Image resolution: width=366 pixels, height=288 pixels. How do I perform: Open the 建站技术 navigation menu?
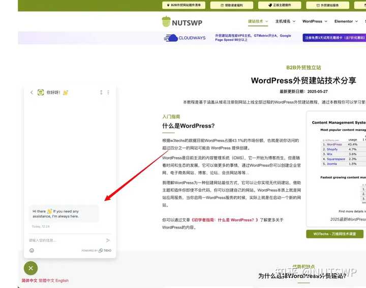pyautogui.click(x=258, y=21)
